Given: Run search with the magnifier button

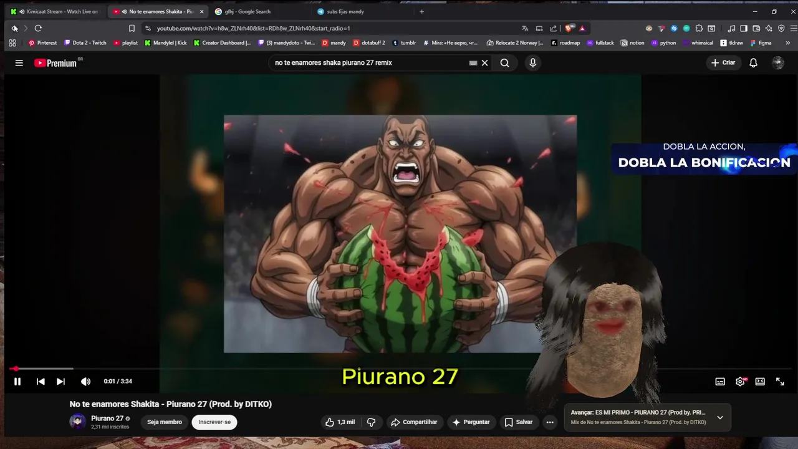Looking at the screenshot, I should click(504, 63).
